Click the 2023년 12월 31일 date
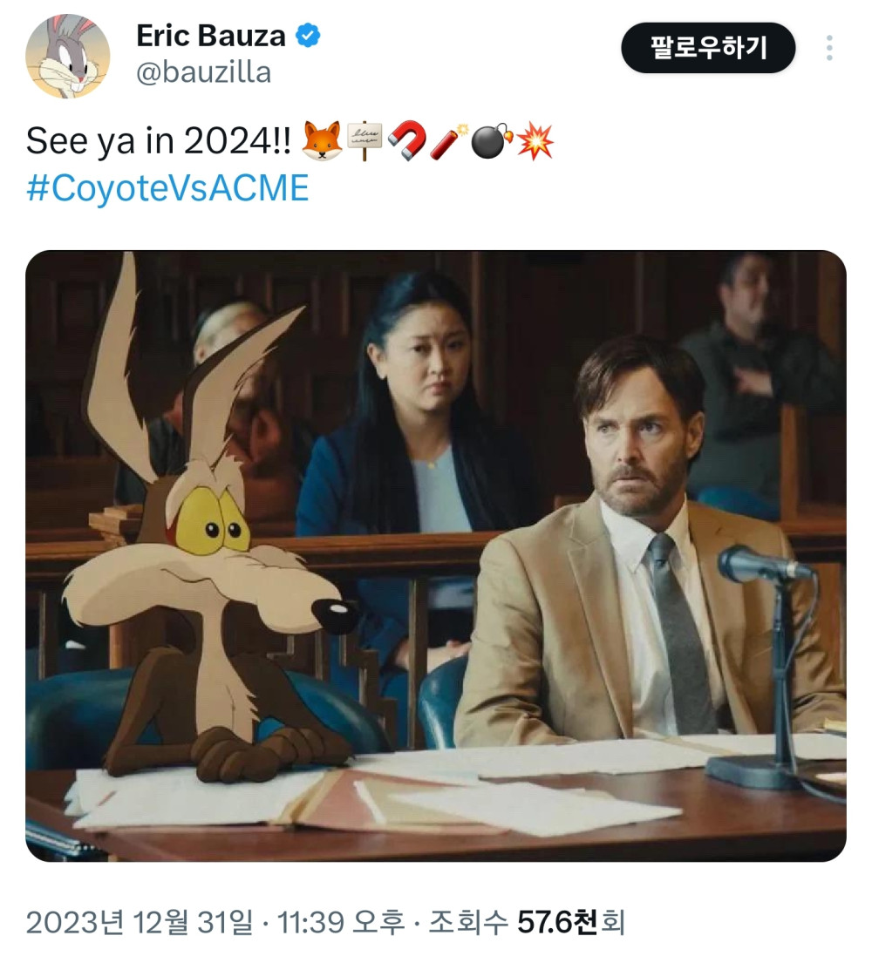This screenshot has height=956, width=872. [140, 921]
